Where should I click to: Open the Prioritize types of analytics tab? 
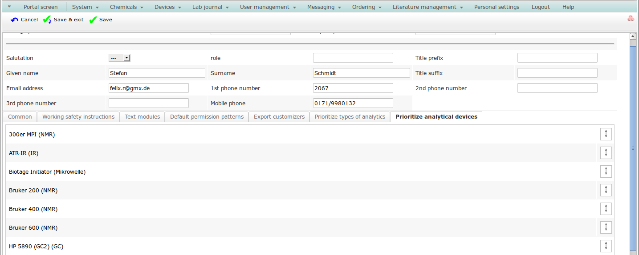tap(350, 117)
